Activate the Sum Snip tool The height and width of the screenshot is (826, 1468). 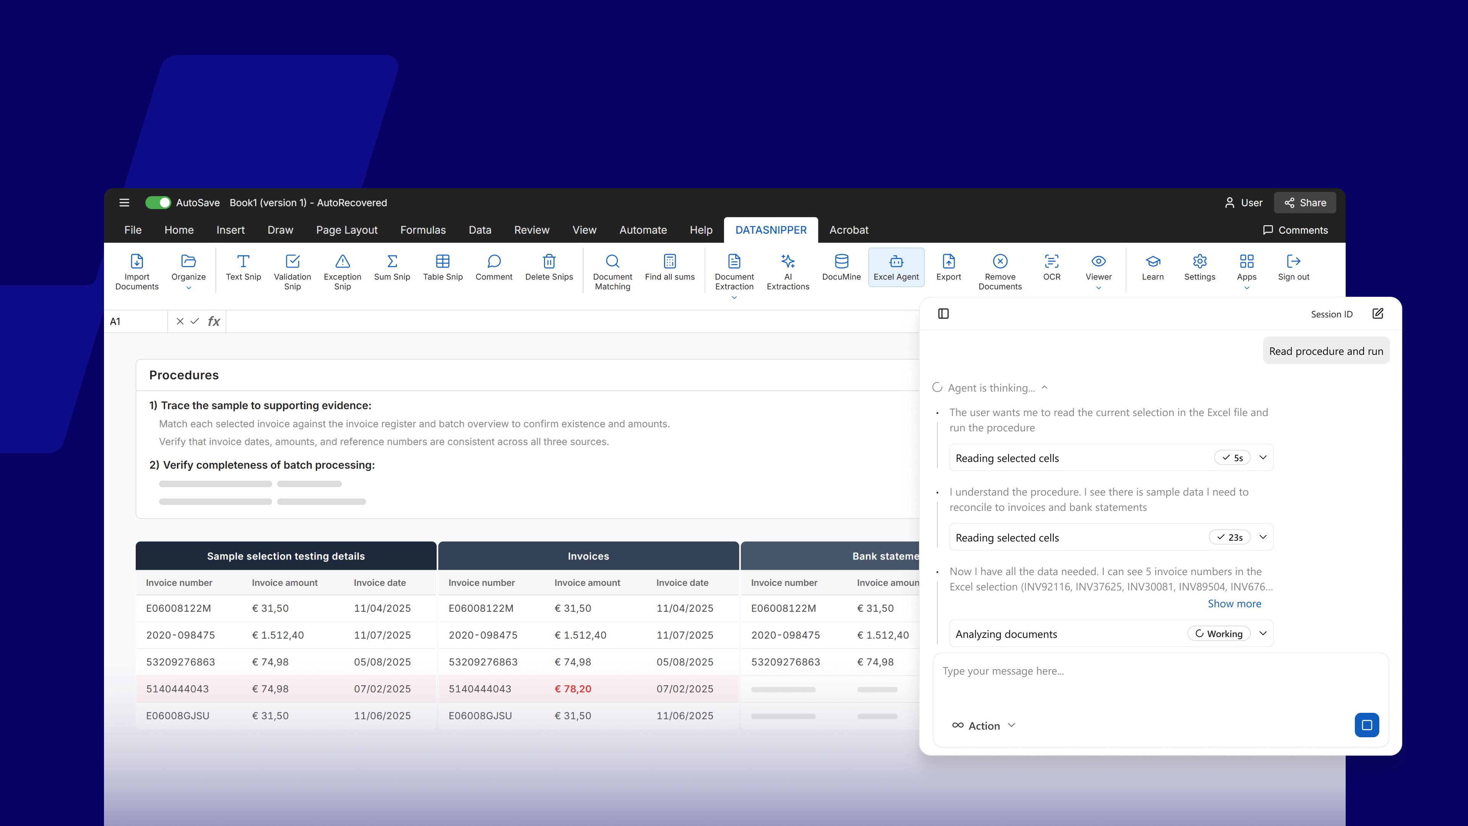(x=391, y=268)
